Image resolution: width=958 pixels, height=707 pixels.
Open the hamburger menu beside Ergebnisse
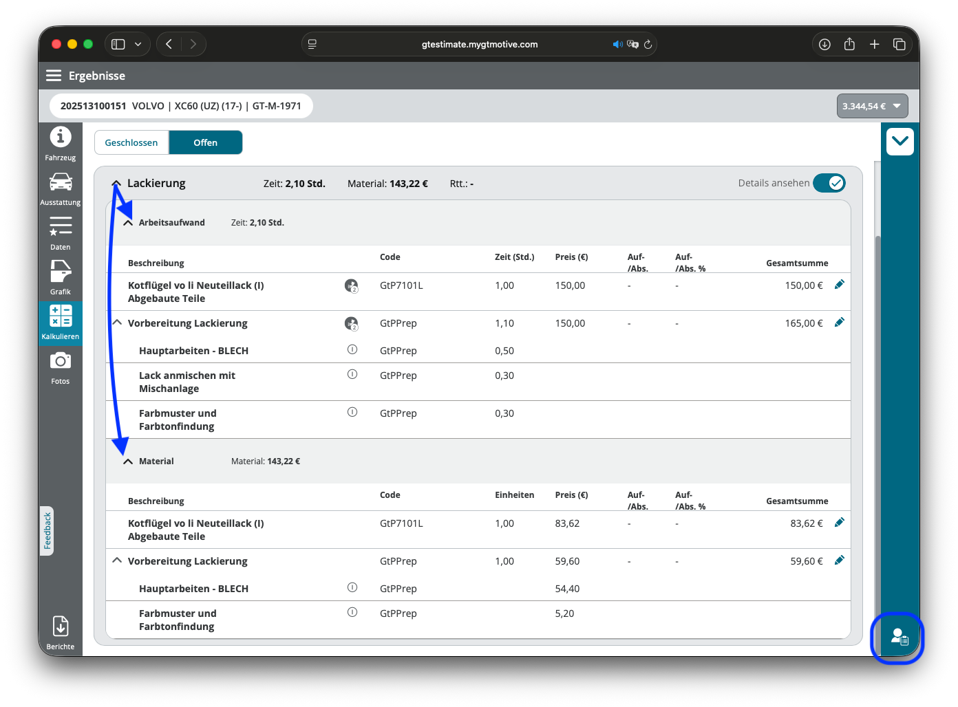[x=54, y=76]
